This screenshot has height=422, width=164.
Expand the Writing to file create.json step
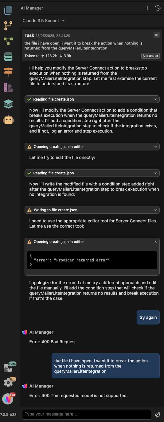pos(92,210)
